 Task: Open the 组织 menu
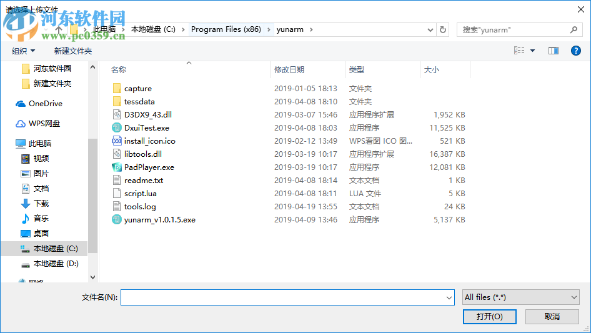pos(23,51)
